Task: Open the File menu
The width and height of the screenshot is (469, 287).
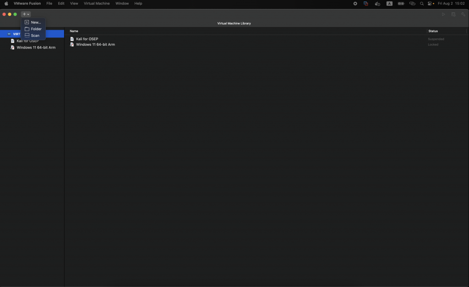Action: [49, 4]
